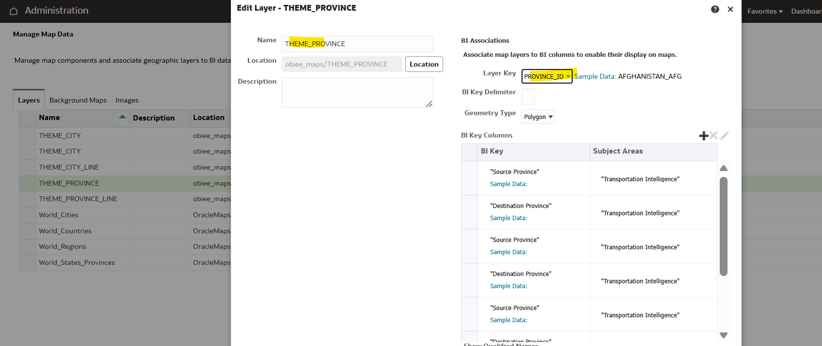Image resolution: width=822 pixels, height=346 pixels.
Task: Click the Name input field
Action: [x=357, y=44]
